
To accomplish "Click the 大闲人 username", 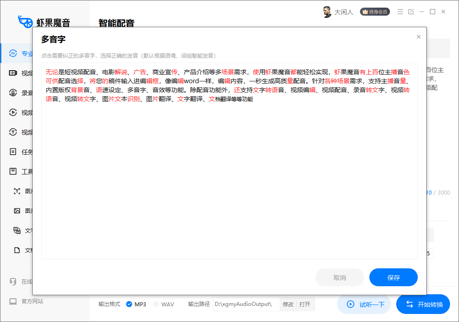I will [x=344, y=12].
